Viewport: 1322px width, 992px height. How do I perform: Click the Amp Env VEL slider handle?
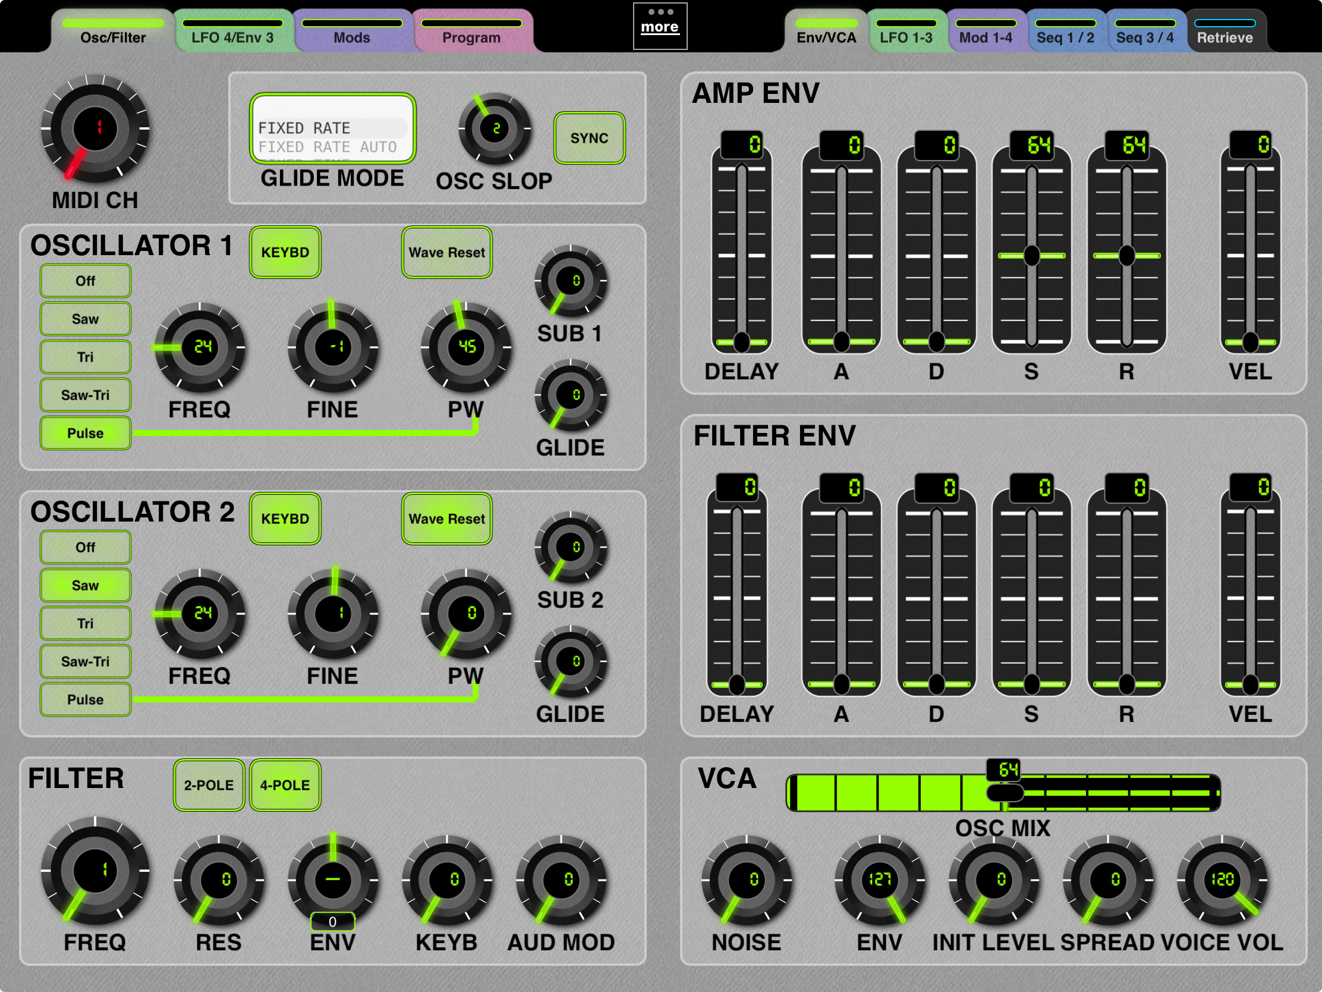click(1250, 342)
